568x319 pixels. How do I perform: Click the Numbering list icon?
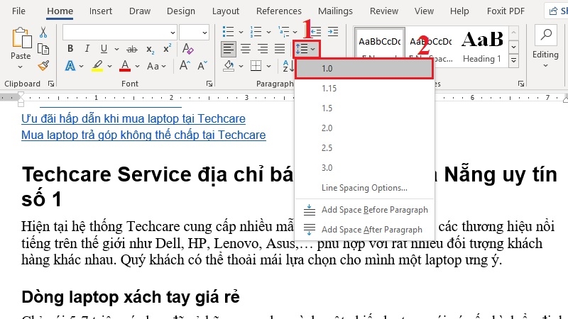coord(256,32)
